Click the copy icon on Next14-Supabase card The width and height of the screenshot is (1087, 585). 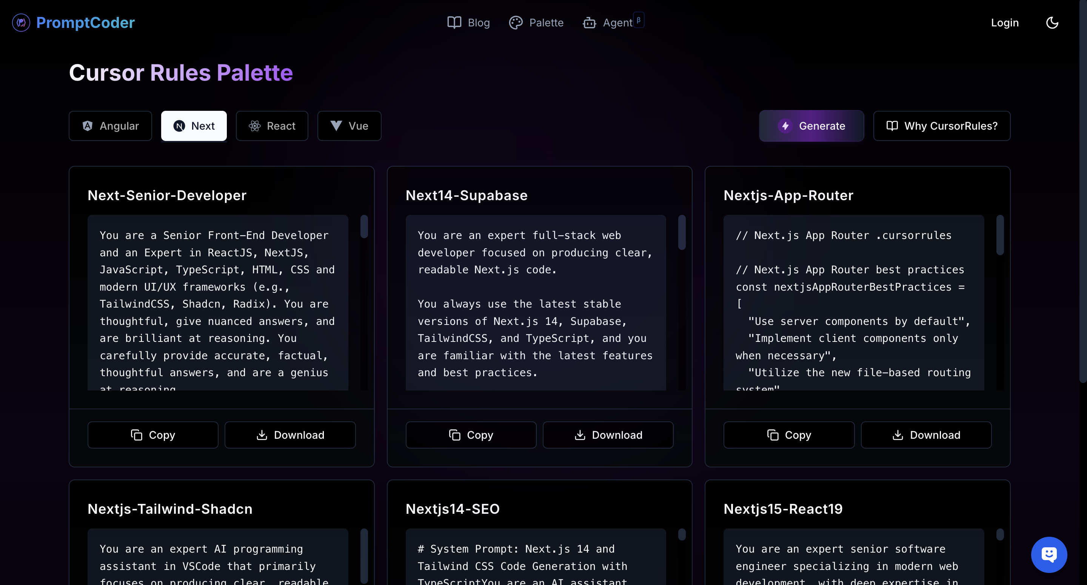pos(454,435)
